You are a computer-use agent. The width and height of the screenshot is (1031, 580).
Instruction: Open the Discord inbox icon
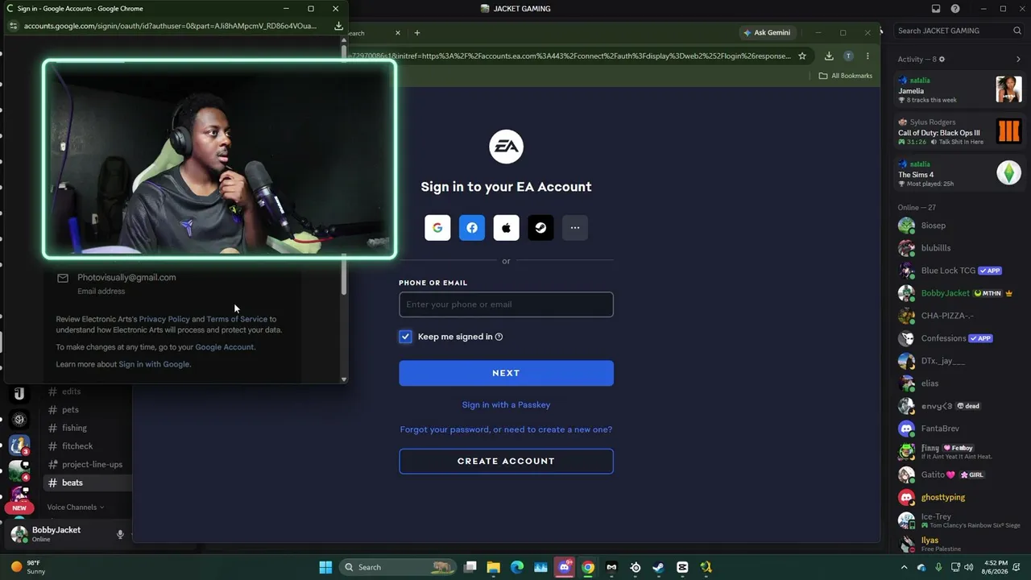point(936,9)
